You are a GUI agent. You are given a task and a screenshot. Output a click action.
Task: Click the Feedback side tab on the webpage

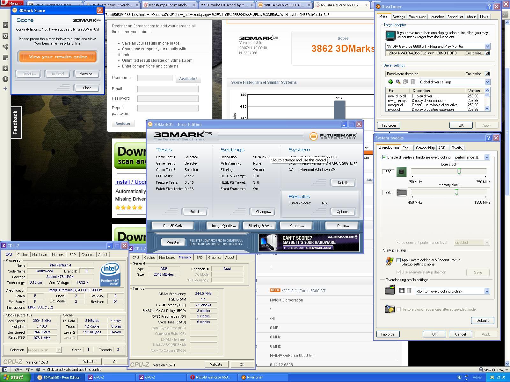tap(15, 123)
